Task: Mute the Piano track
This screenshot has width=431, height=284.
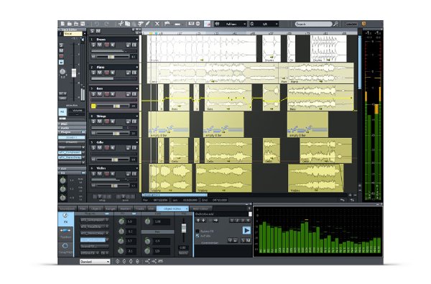Action: 99,73
